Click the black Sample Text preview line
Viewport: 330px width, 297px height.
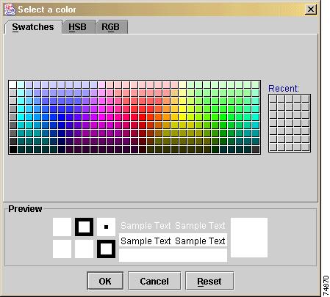[x=173, y=241]
